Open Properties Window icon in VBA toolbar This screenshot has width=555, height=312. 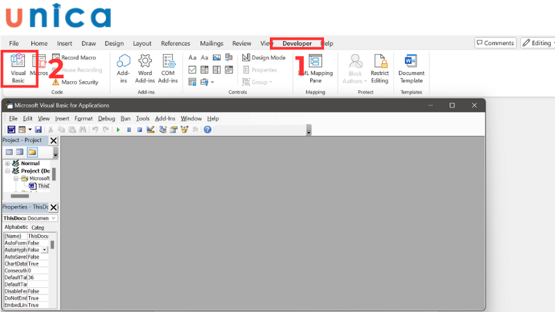coord(173,130)
